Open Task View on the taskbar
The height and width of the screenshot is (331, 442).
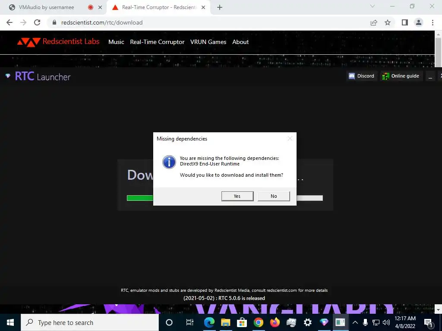tap(190, 322)
